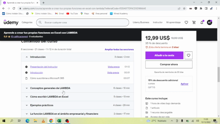This screenshot has height=124, width=220.
Task: Open the Categorías menu
Action: (x=27, y=22)
